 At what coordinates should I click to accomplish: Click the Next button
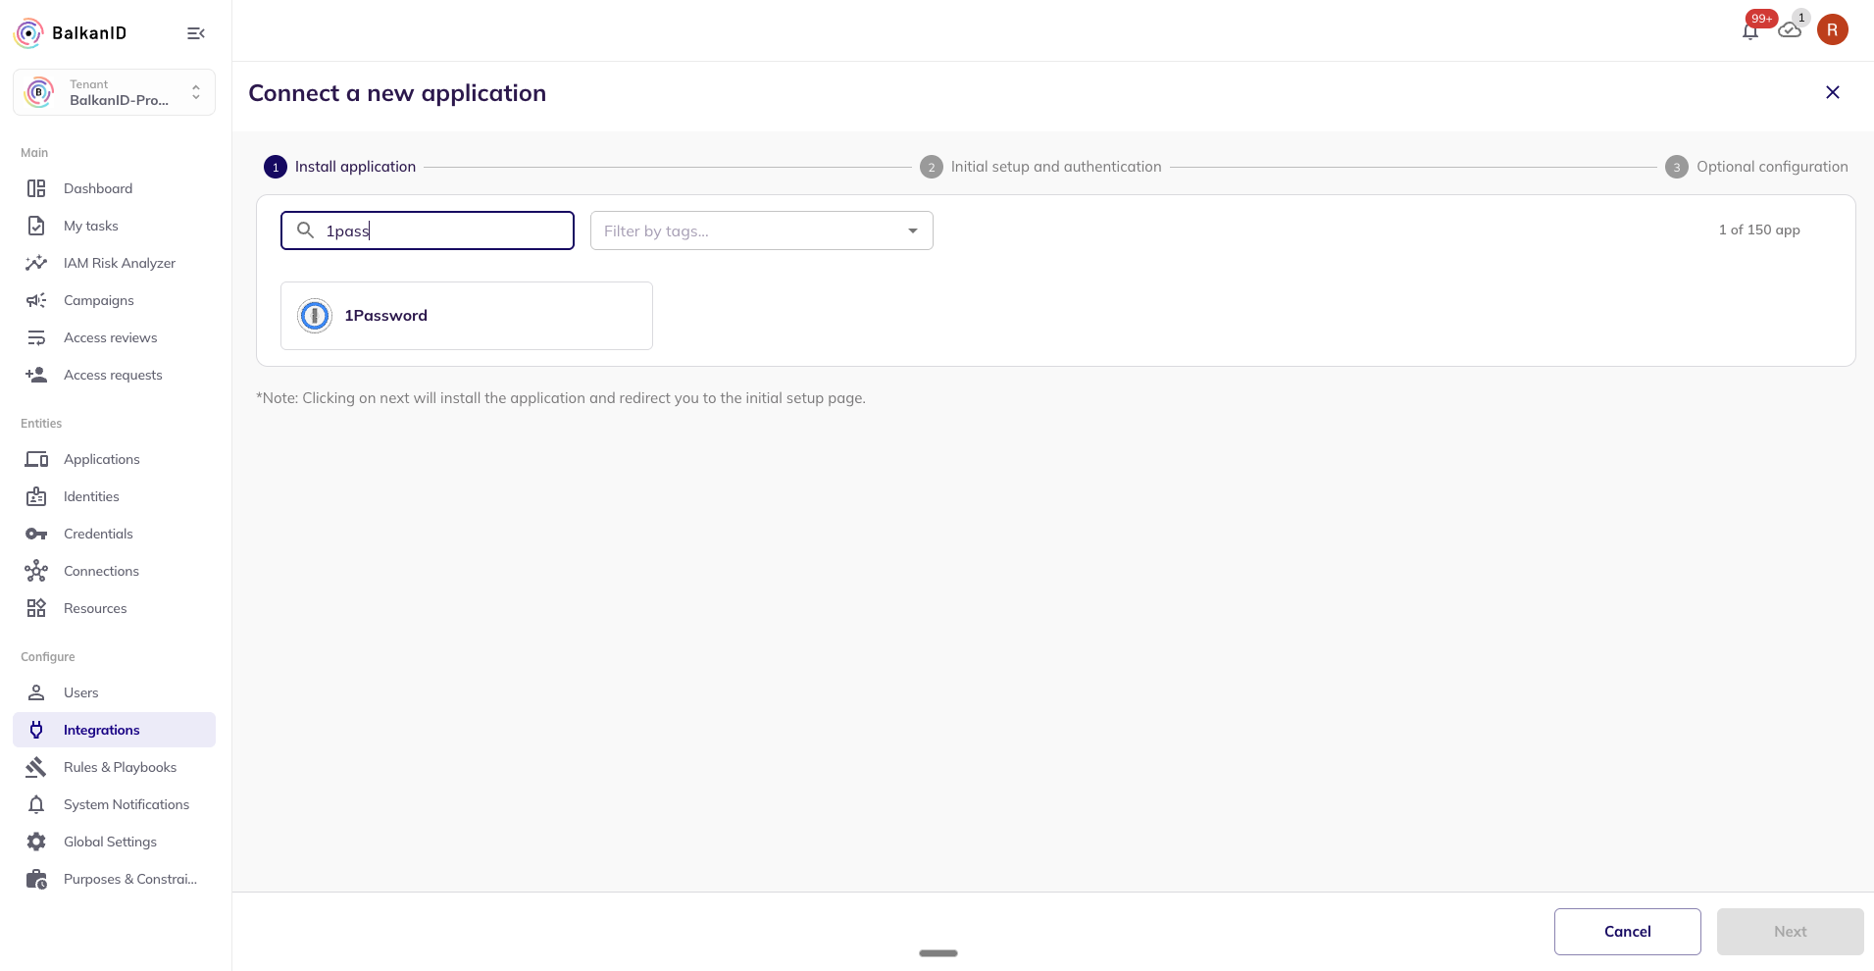1790,932
